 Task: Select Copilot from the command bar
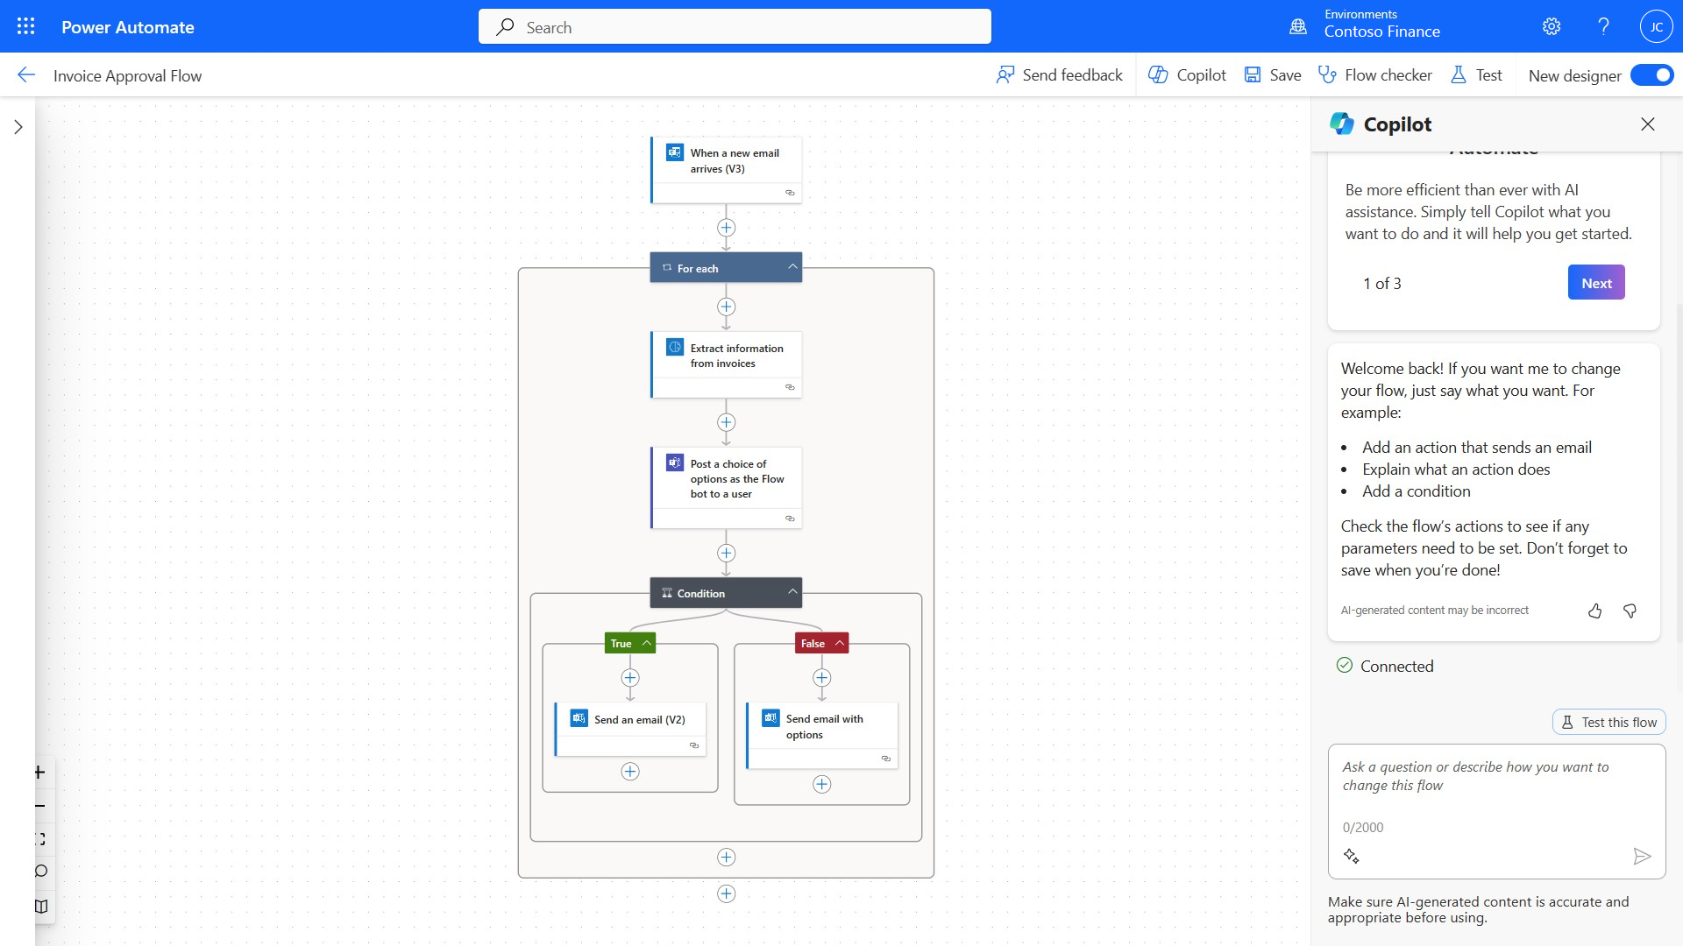(1187, 74)
